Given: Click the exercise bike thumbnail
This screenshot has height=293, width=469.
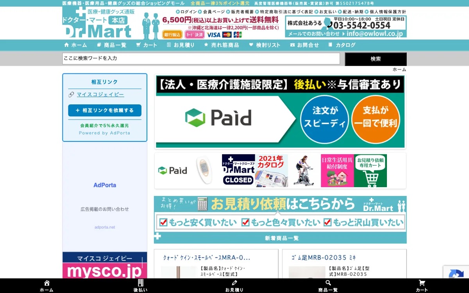Looking at the screenshot, I should coord(304,171).
